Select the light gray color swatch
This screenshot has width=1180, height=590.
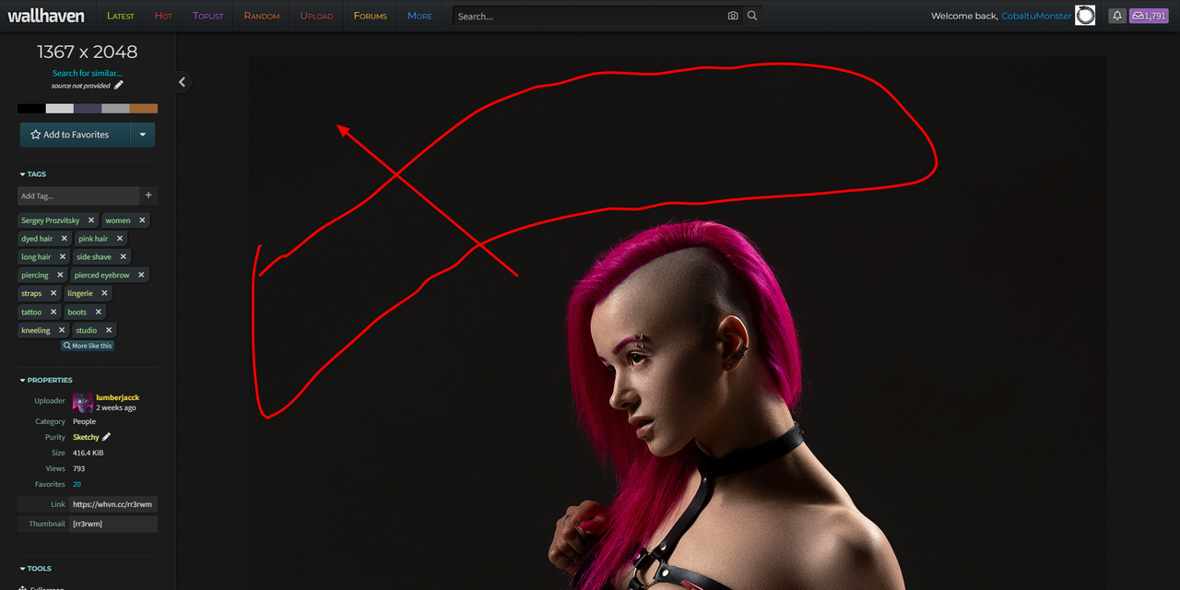59,109
